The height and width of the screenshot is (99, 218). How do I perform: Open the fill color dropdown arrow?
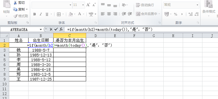[75, 14]
